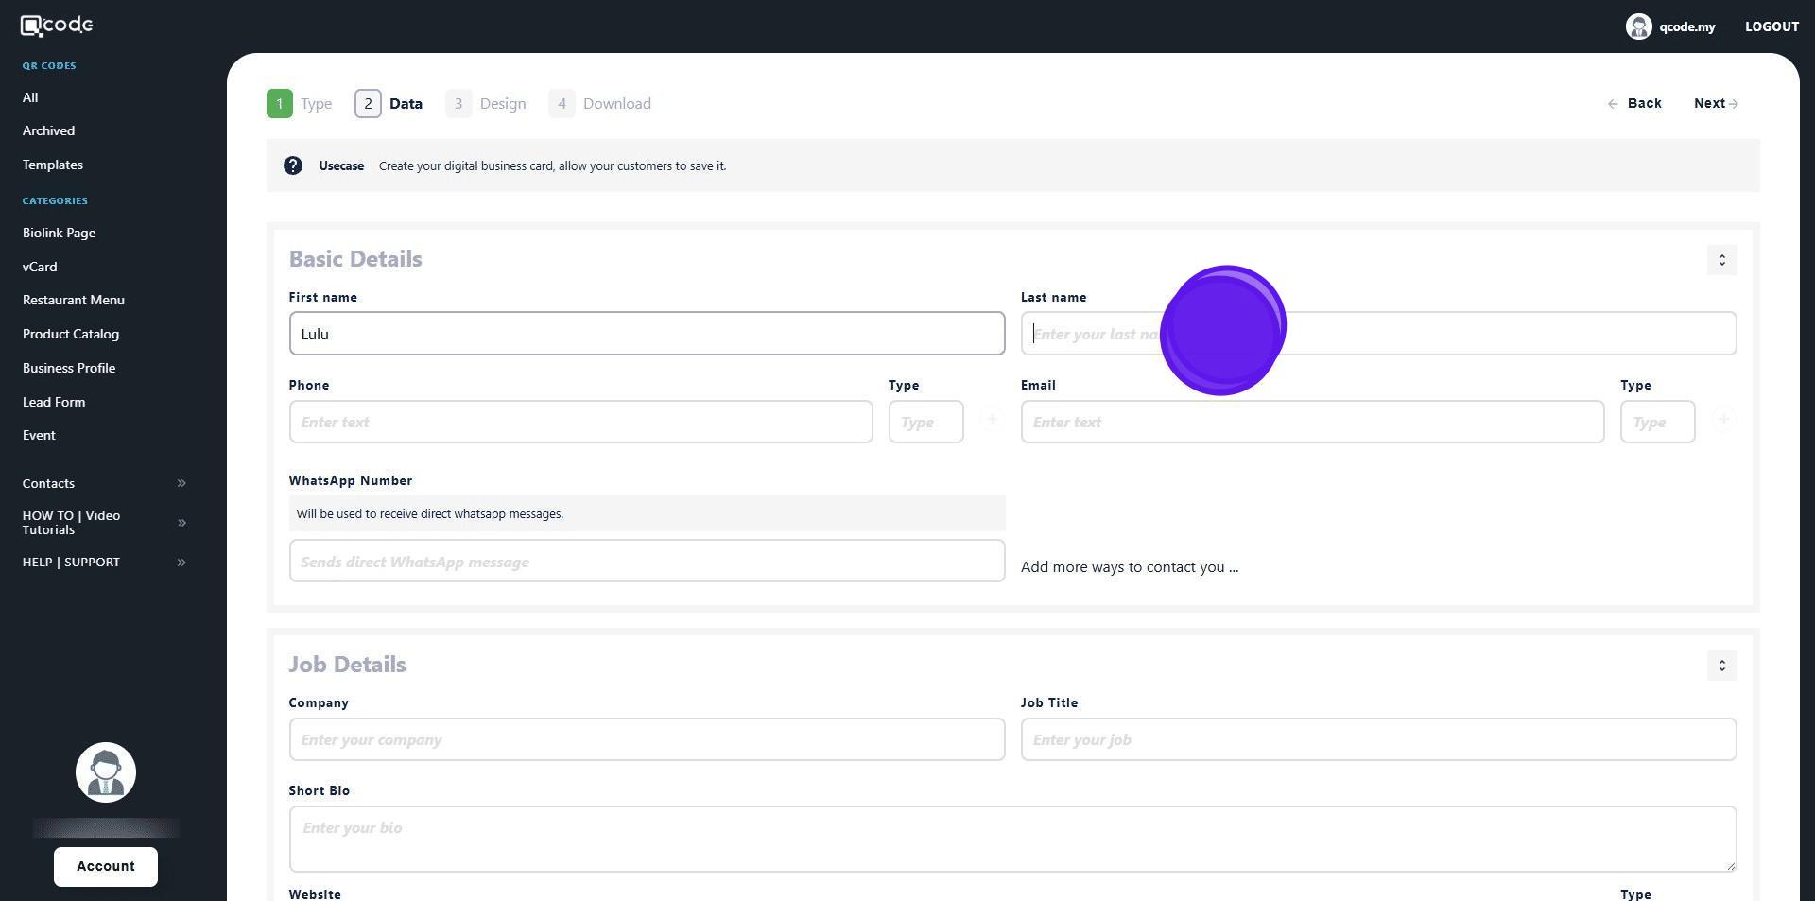Image resolution: width=1815 pixels, height=901 pixels.
Task: Click the help question mark icon
Action: [293, 165]
